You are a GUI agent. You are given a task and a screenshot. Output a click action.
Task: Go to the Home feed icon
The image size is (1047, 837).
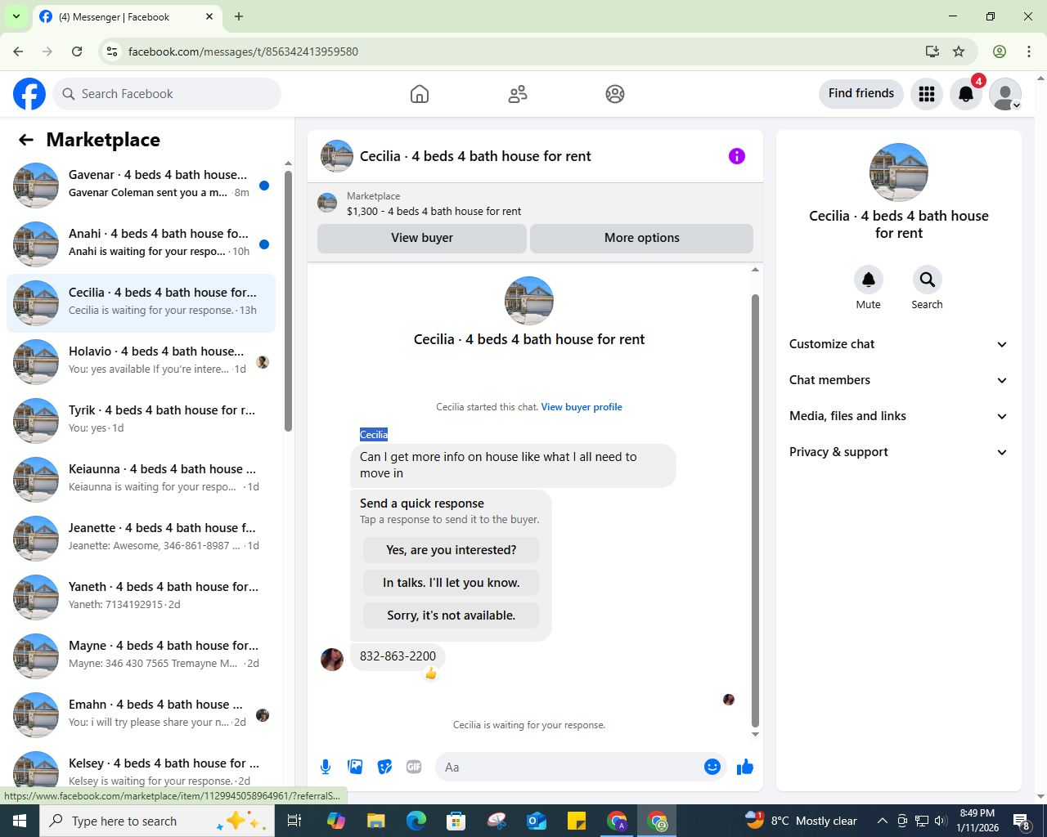tap(420, 94)
